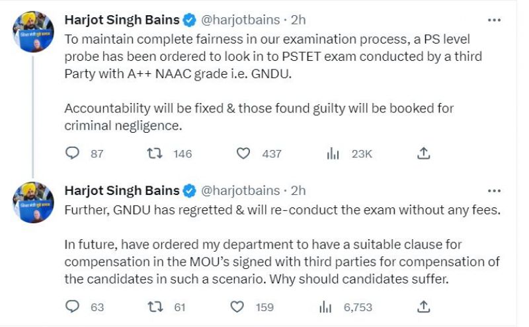Click @harjotbains handle on the first tweet

click(240, 20)
